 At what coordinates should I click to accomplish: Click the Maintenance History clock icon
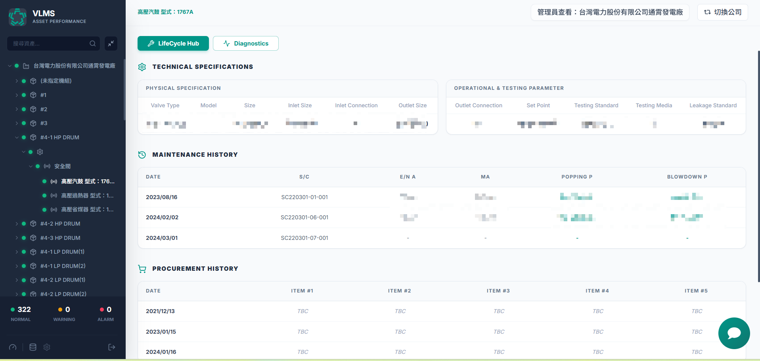[142, 155]
